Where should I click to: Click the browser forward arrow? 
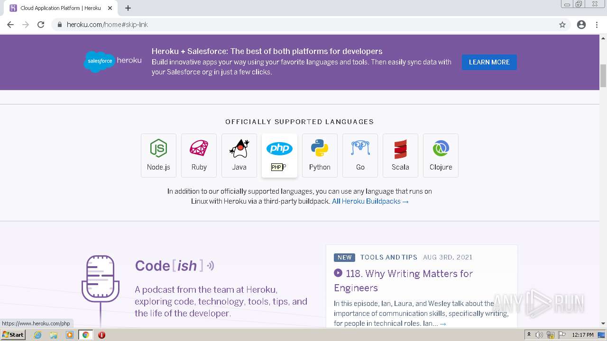point(26,25)
